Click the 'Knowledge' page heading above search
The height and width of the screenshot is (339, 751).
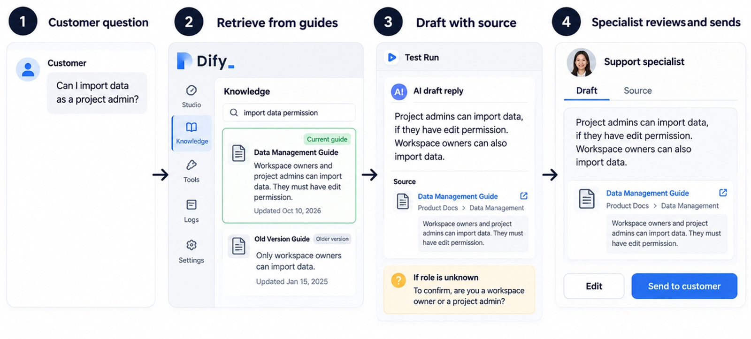pyautogui.click(x=247, y=91)
